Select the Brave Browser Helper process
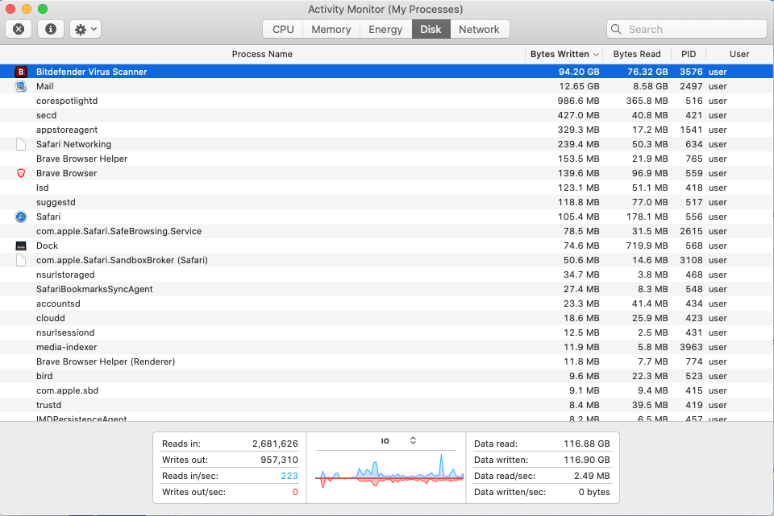This screenshot has width=774, height=516. click(81, 159)
